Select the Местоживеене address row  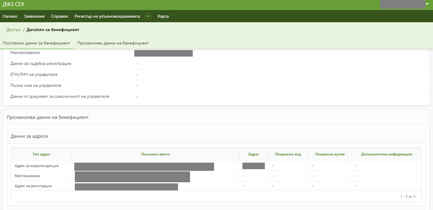(x=216, y=176)
